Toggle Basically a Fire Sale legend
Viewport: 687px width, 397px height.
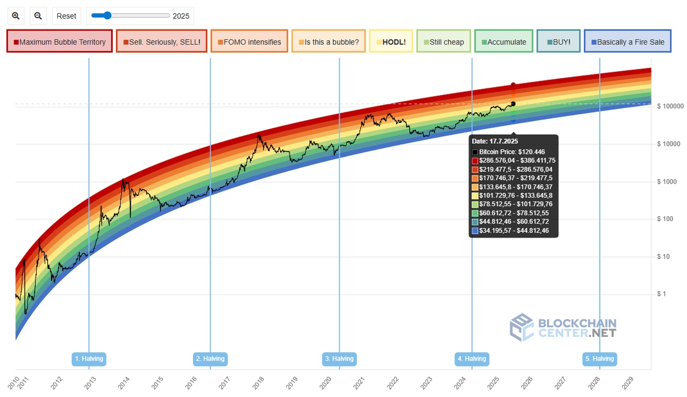[627, 41]
